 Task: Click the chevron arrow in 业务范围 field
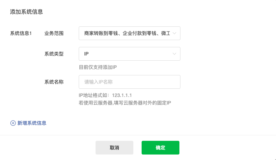[x=174, y=33]
